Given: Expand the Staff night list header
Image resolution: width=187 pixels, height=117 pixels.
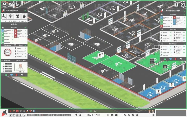Looking at the screenshot, I should click(173, 44).
